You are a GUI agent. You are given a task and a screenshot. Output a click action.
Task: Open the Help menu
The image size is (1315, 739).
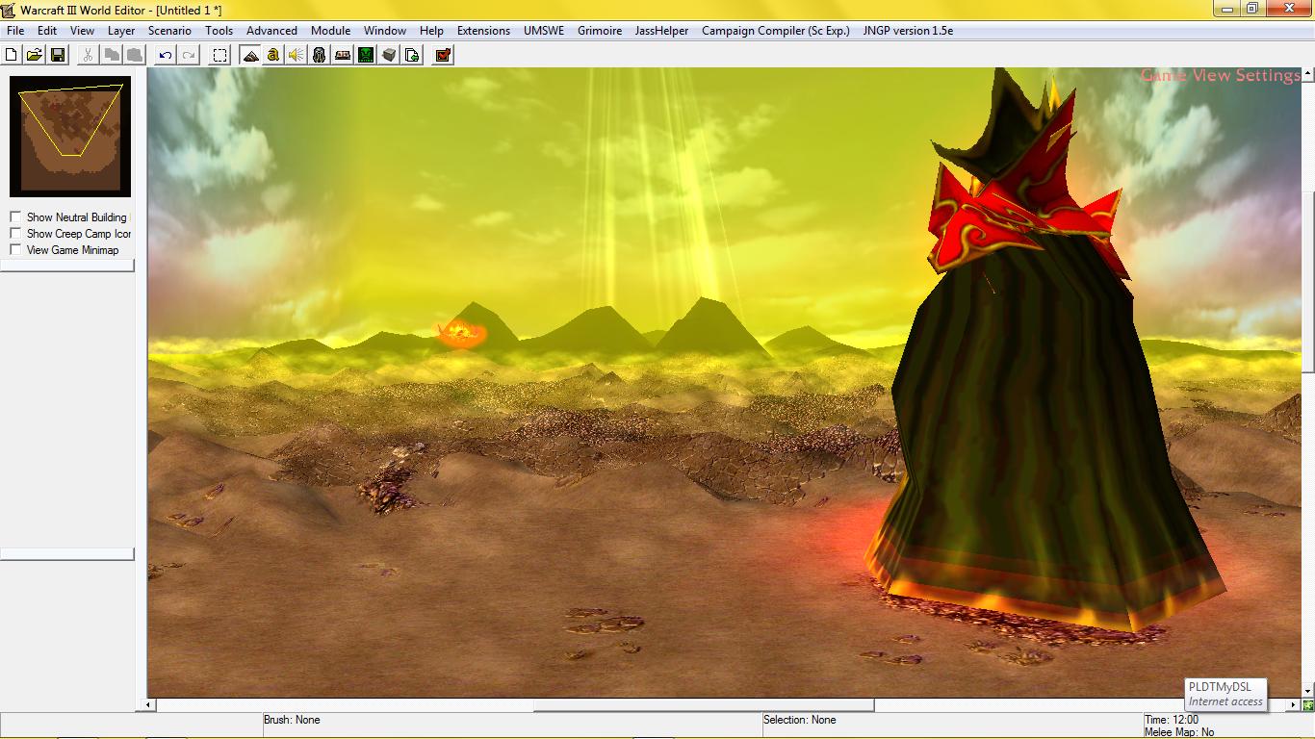(431, 31)
